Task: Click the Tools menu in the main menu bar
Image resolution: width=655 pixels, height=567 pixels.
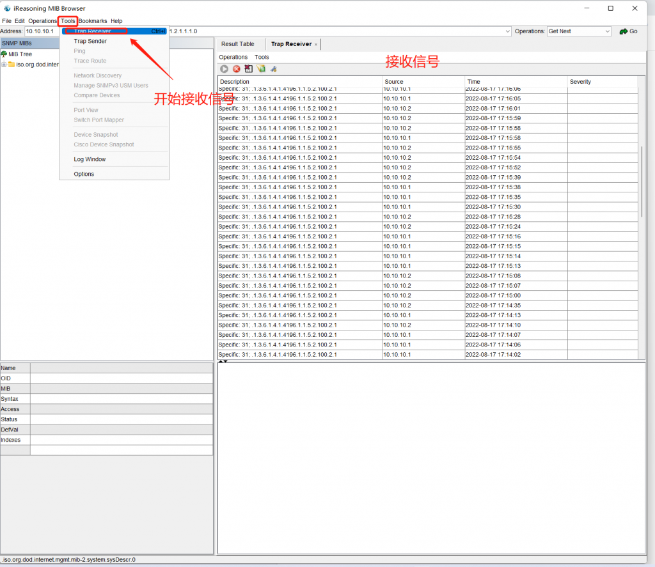Action: (x=68, y=21)
